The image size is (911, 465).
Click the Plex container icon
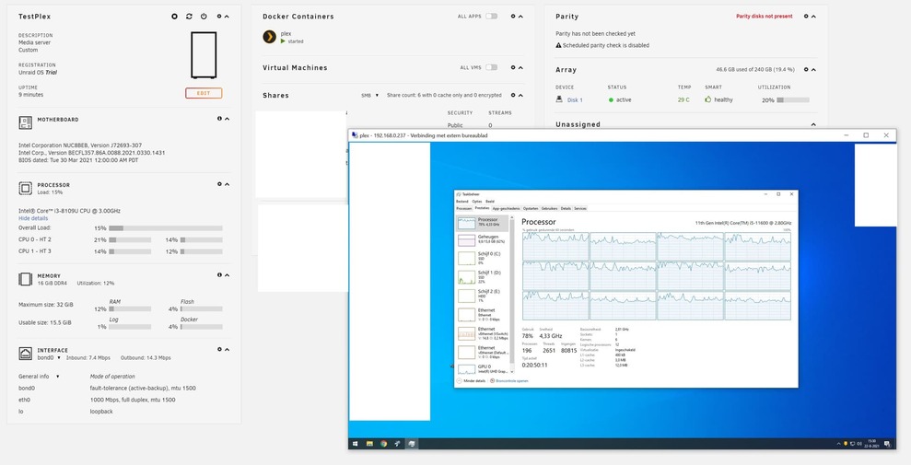(x=269, y=37)
